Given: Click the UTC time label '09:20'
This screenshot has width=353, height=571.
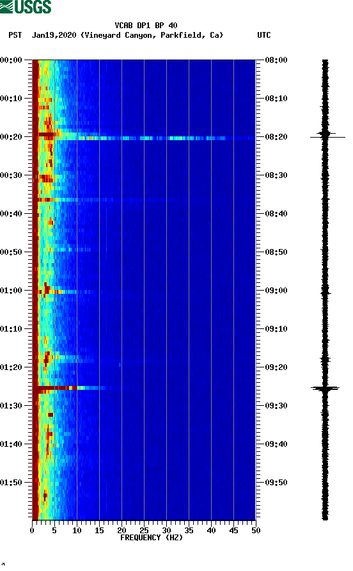Looking at the screenshot, I should pyautogui.click(x=276, y=367).
